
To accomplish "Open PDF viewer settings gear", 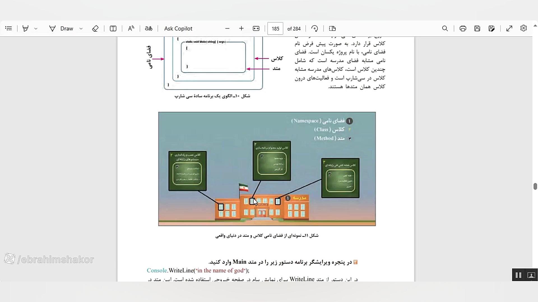I will (x=524, y=28).
